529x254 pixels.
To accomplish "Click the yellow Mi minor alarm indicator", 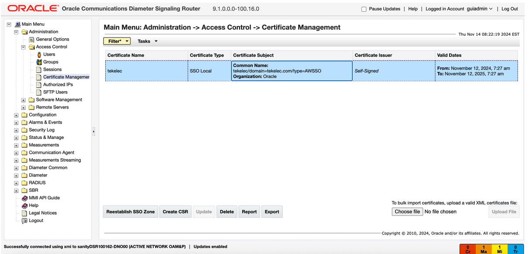I will pos(500,249).
